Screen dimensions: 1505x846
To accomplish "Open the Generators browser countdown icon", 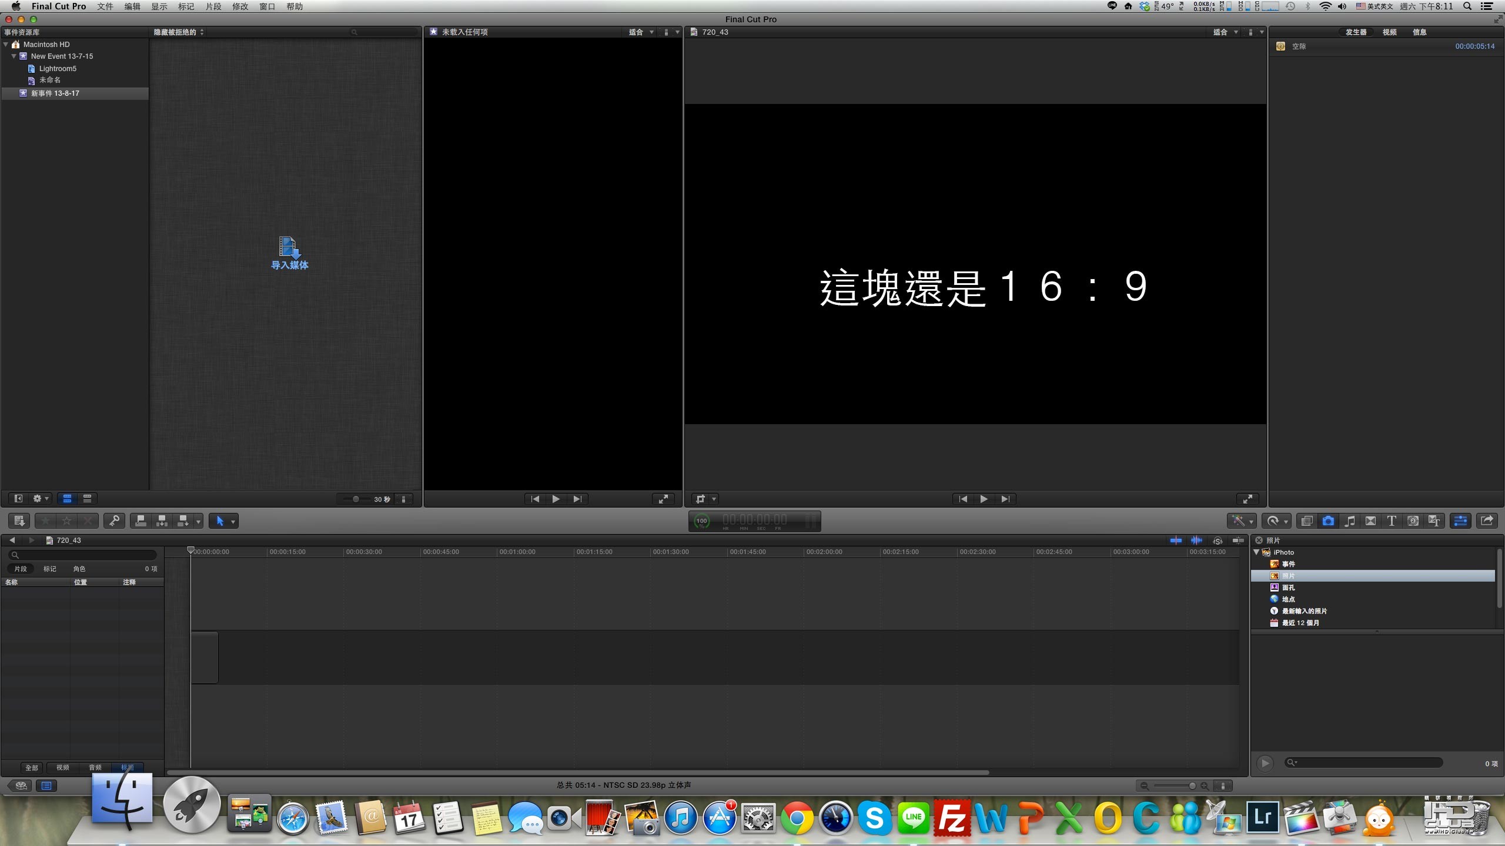I will click(x=1413, y=521).
